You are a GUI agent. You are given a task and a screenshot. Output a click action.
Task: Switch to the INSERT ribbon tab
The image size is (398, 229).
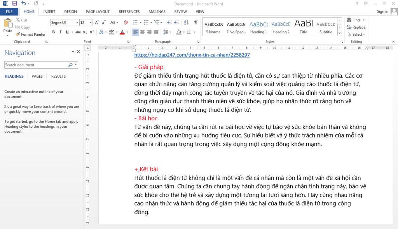coord(49,12)
